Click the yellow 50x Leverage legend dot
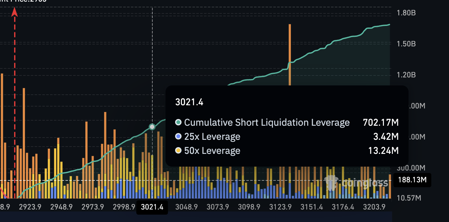 179,151
